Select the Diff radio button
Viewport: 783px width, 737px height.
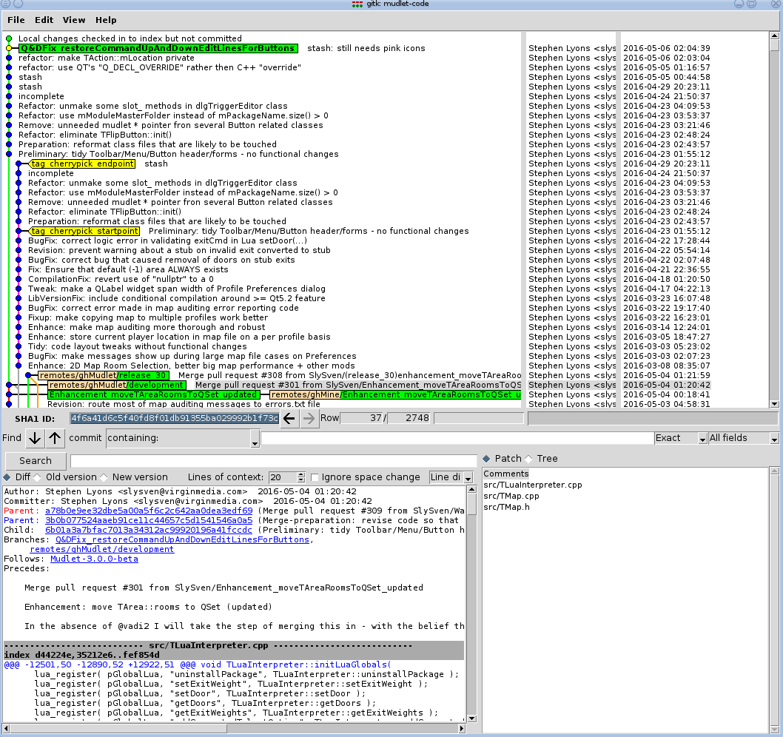[x=7, y=477]
